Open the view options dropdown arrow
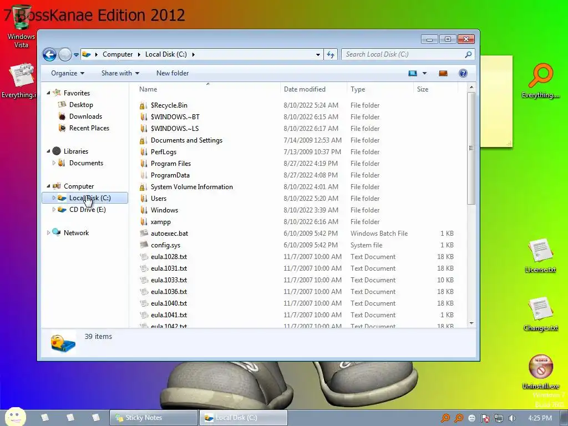This screenshot has width=568, height=426. [x=424, y=73]
